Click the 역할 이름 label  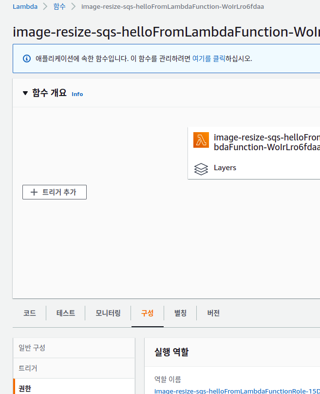168,379
